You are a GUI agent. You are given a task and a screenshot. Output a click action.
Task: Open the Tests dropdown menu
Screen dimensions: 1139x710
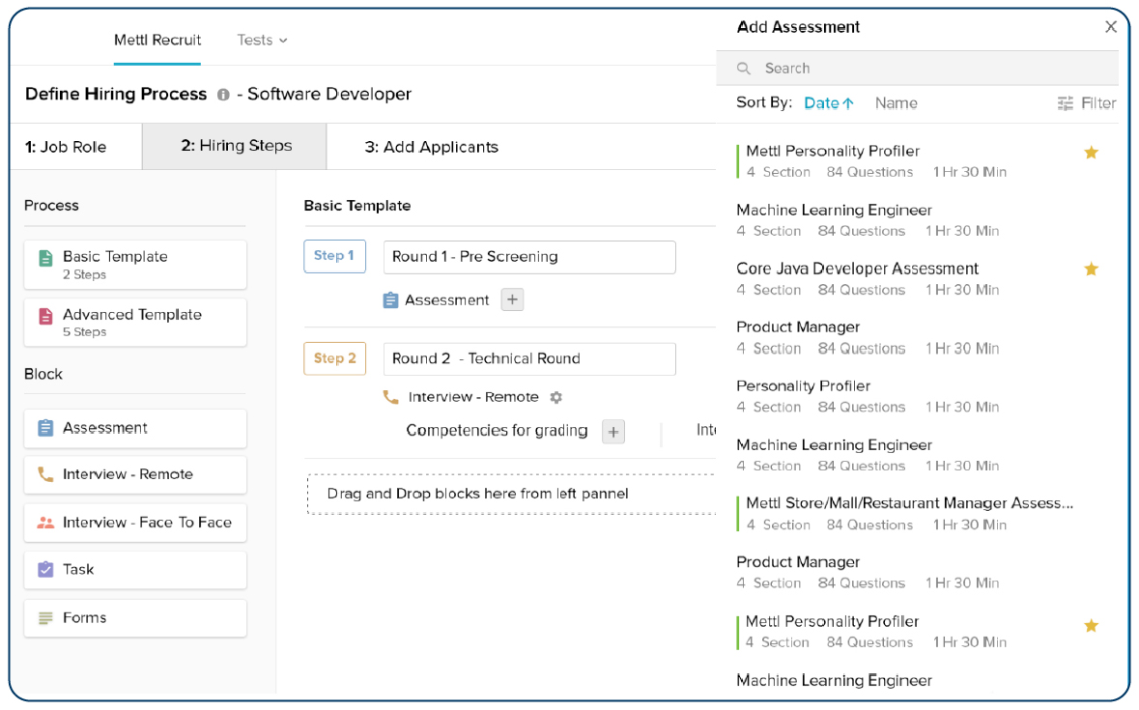(x=262, y=40)
